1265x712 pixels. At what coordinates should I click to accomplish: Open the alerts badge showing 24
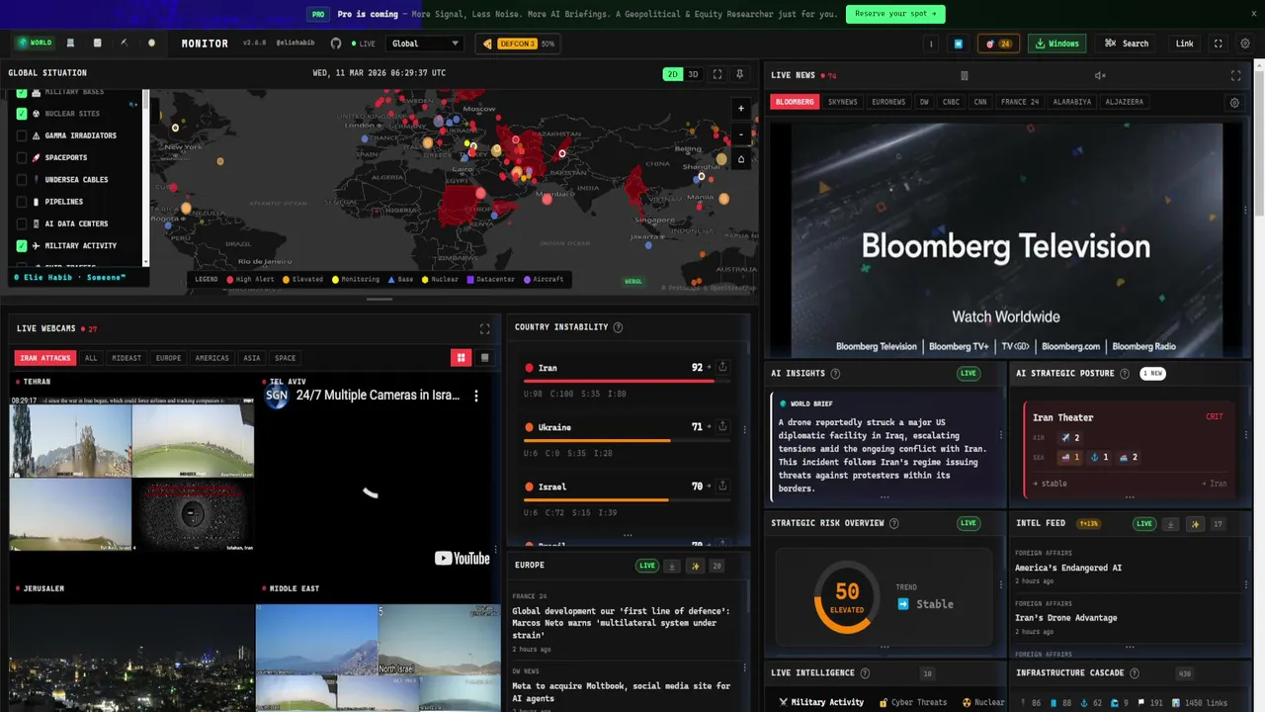[x=998, y=44]
